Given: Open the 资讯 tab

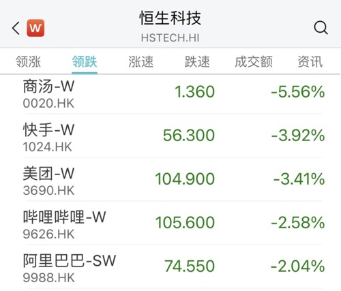Looking at the screenshot, I should point(310,62).
